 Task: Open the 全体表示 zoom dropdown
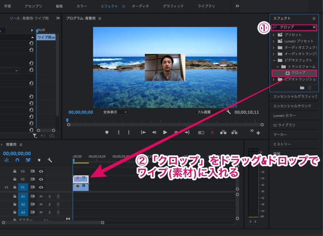point(115,112)
